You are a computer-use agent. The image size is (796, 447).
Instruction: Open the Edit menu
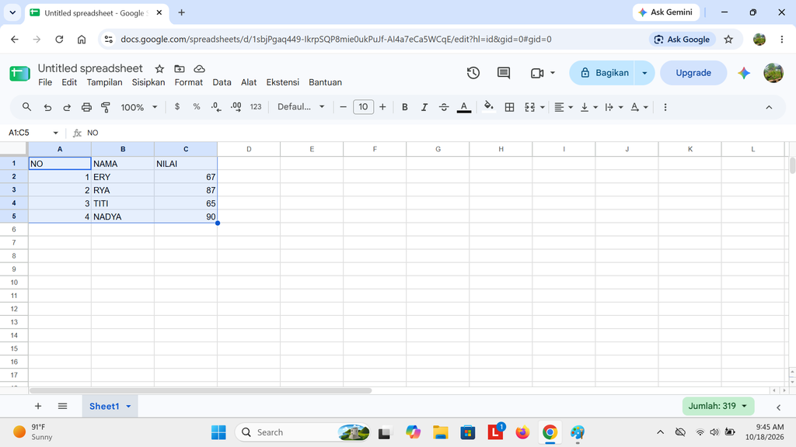69,82
